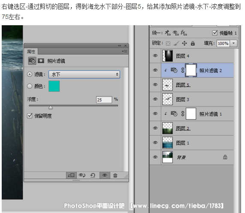This screenshot has height=213, width=245.
Task: Delete adjustment layer with trash icon
Action: pos(115,175)
